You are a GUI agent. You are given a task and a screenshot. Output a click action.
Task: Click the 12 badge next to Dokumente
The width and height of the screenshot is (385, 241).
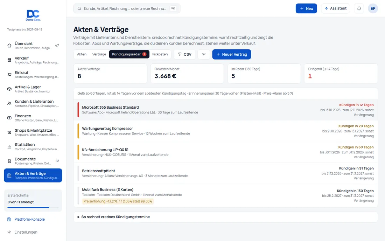57,161
